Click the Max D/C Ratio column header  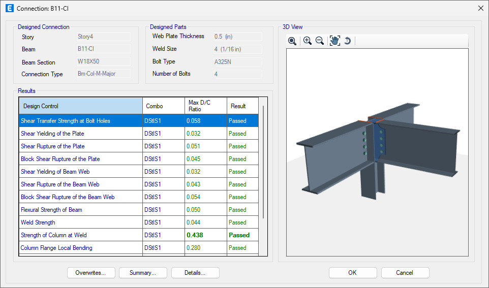[x=205, y=106]
